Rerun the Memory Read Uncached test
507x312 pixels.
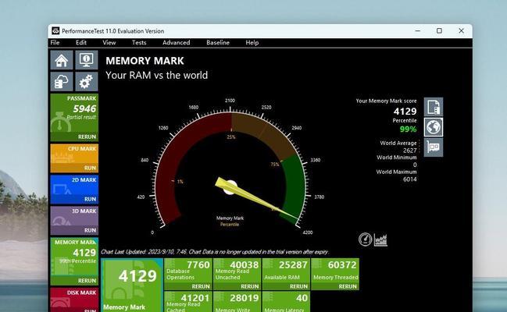tap(250, 286)
